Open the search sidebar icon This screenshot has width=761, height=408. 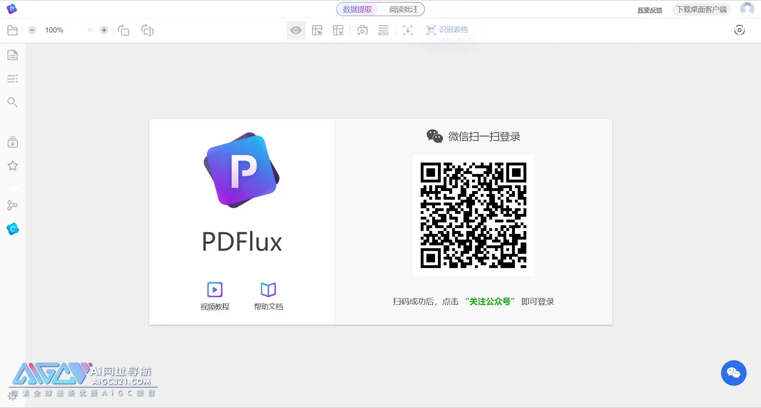tap(13, 102)
